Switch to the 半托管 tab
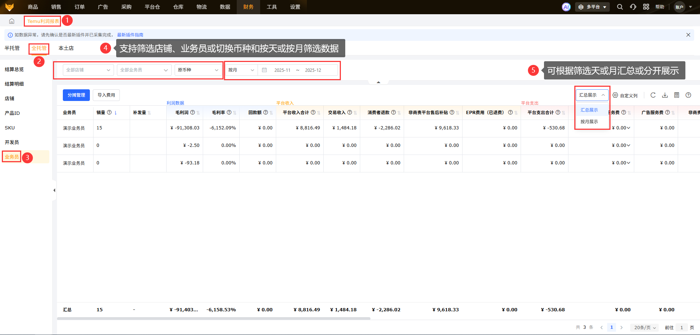 pos(12,48)
